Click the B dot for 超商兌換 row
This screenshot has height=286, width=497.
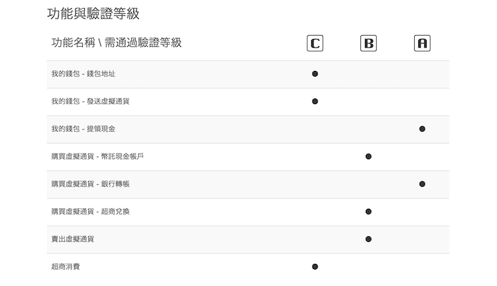point(369,212)
